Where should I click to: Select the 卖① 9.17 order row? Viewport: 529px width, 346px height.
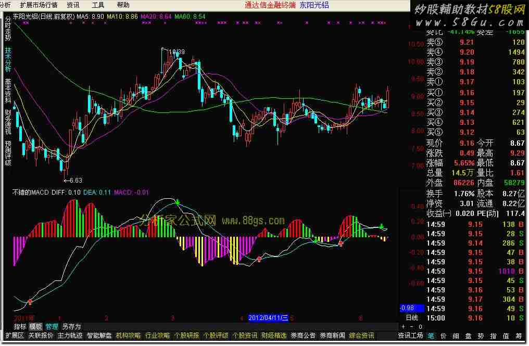click(475, 82)
